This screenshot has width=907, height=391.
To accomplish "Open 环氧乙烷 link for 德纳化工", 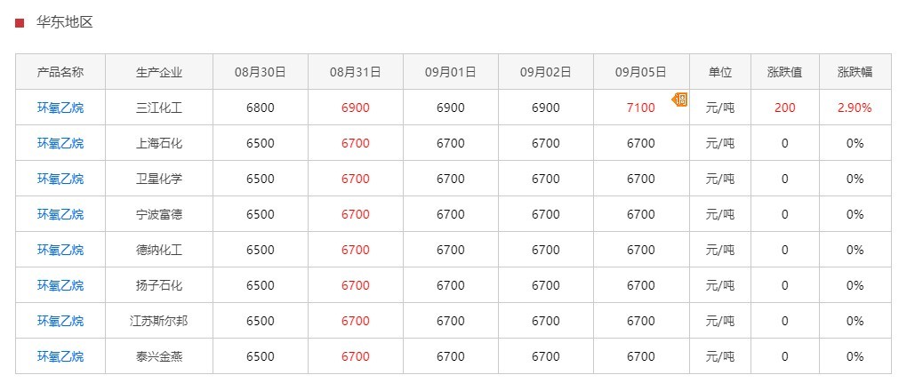I will pyautogui.click(x=60, y=250).
